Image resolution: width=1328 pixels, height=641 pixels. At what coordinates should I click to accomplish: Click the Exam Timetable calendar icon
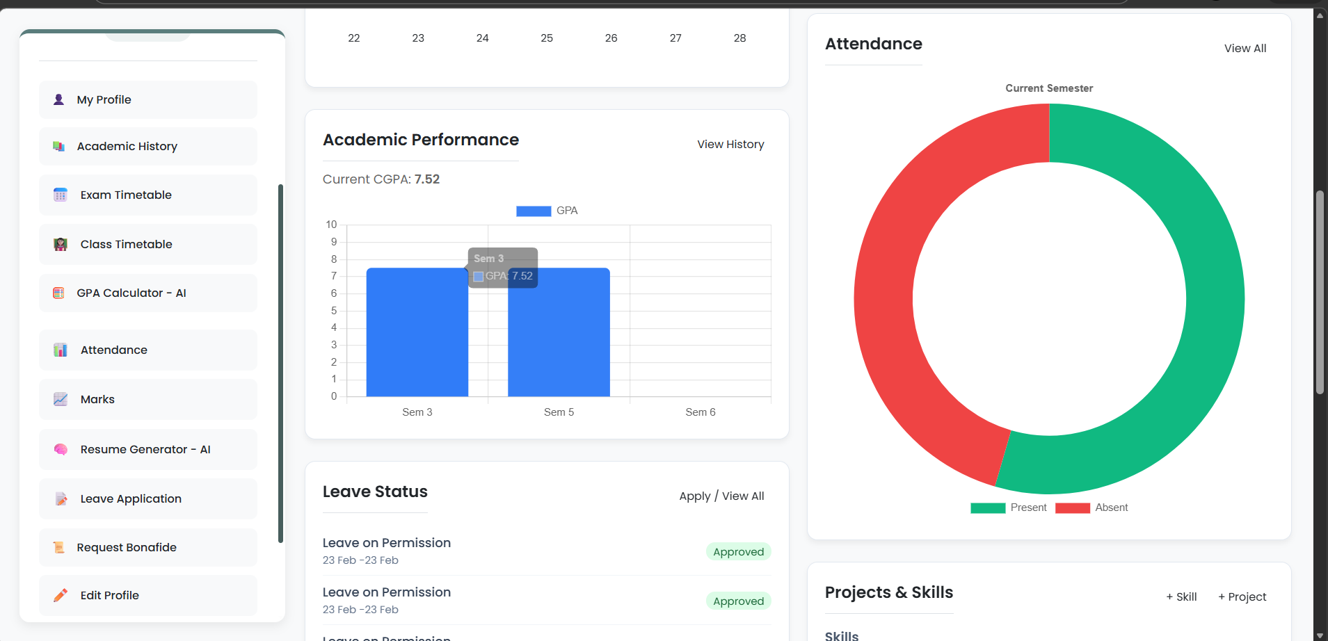point(61,195)
